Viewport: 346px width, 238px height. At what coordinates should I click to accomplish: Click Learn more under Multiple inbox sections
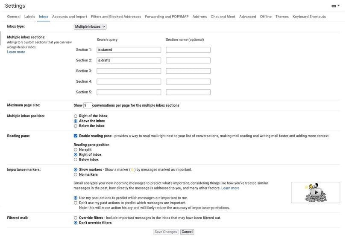[16, 52]
